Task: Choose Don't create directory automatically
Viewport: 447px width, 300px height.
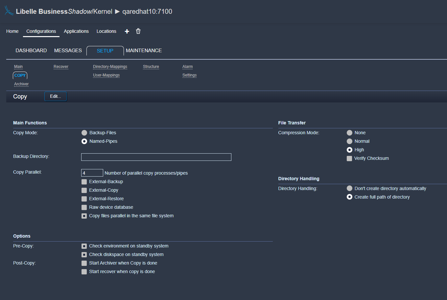Action: [x=349, y=188]
